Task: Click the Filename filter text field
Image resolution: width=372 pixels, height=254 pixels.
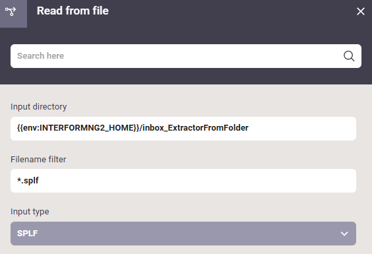Action: point(183,181)
